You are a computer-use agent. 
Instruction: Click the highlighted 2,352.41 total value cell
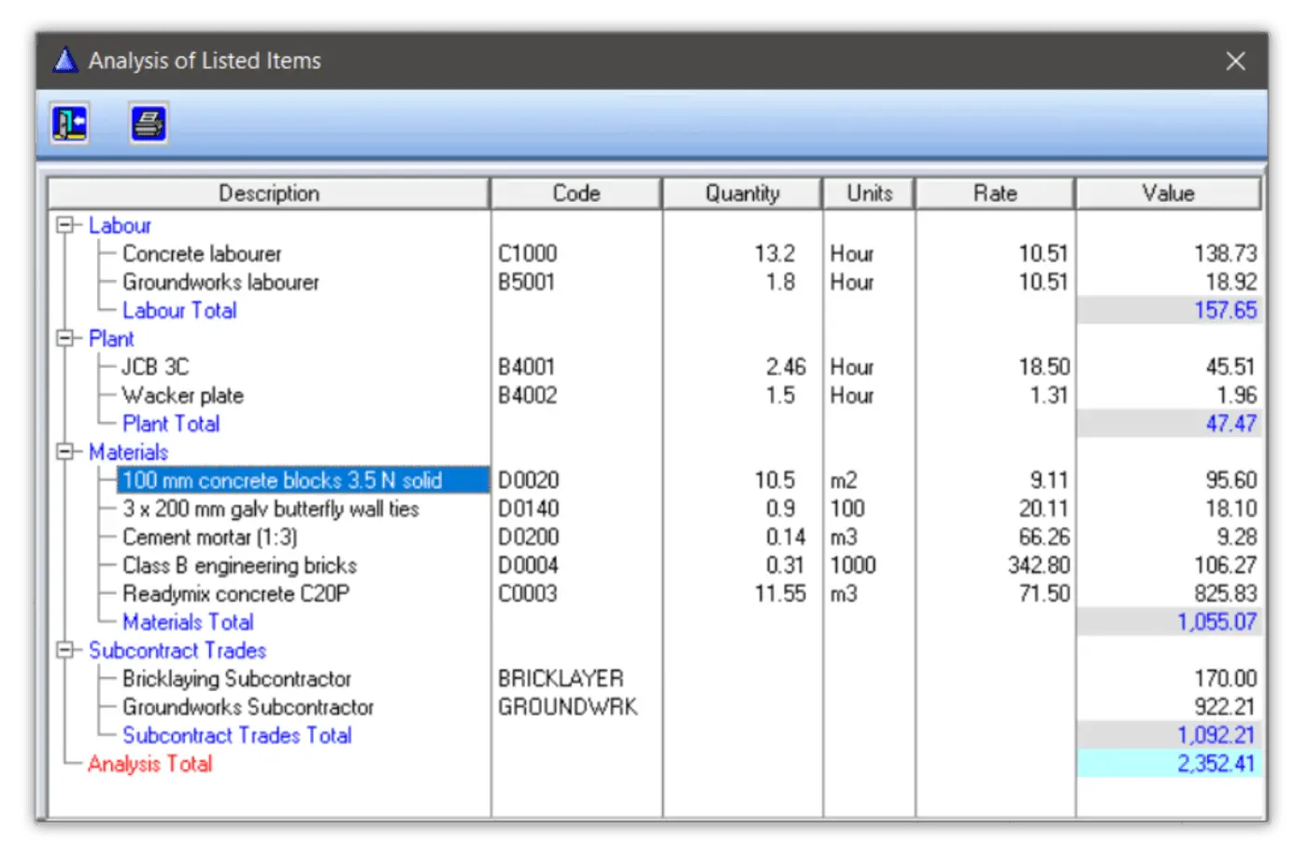(1169, 764)
